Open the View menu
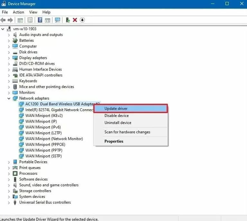The width and height of the screenshot is (247, 221). (x=33, y=12)
